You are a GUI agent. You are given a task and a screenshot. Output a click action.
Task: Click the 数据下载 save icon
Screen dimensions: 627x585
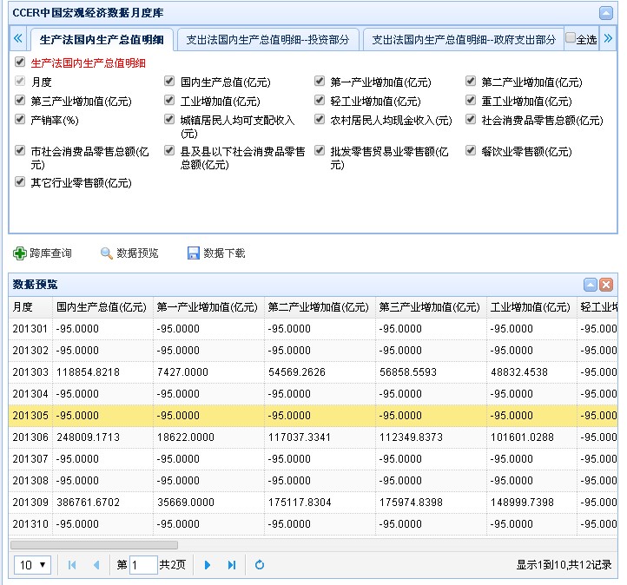pos(194,253)
